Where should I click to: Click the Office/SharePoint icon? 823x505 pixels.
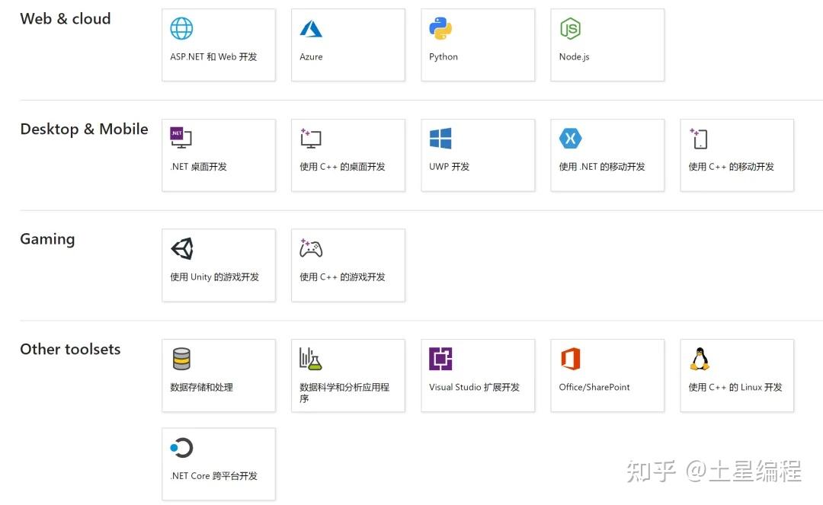569,358
